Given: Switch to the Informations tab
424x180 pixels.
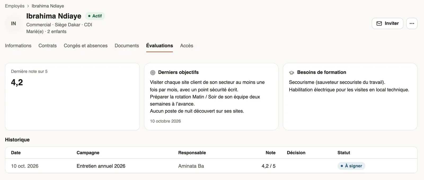Looking at the screenshot, I should 18,46.
